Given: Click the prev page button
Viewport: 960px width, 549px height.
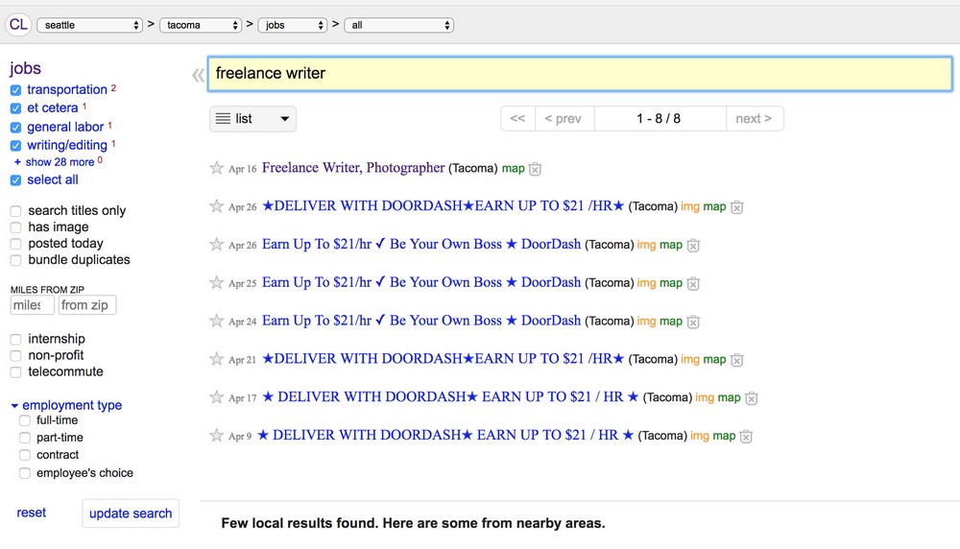Looking at the screenshot, I should click(564, 119).
